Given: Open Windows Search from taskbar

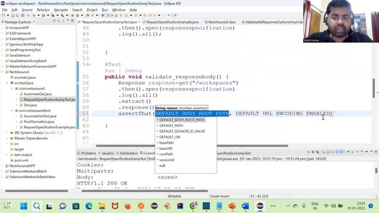Looking at the screenshot, I should coord(37,206).
